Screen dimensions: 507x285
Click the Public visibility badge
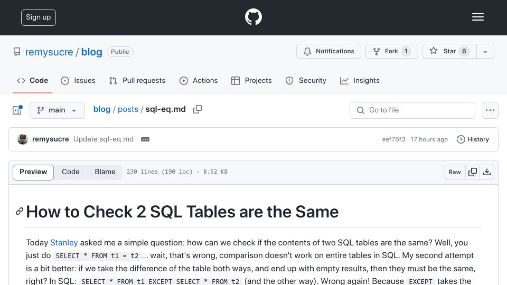pos(120,52)
